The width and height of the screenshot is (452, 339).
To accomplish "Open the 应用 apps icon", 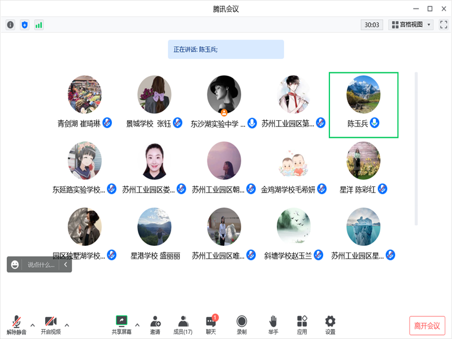I will [x=302, y=325].
